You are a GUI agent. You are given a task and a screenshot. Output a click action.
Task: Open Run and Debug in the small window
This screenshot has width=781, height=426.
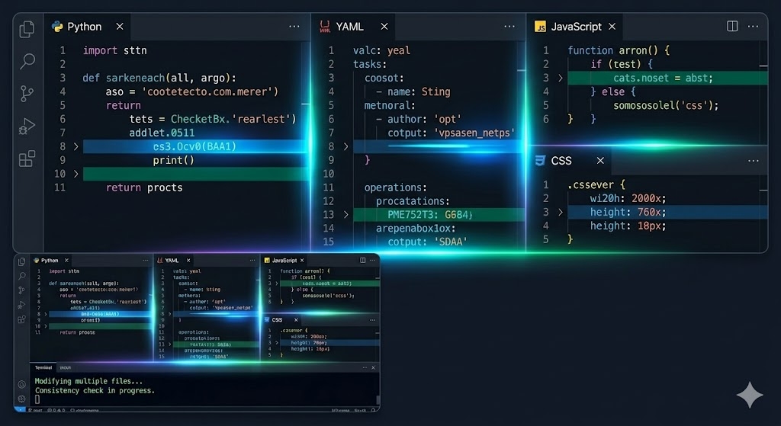coord(22,305)
